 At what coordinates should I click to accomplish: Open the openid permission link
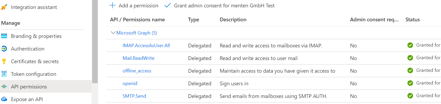pos(130,83)
